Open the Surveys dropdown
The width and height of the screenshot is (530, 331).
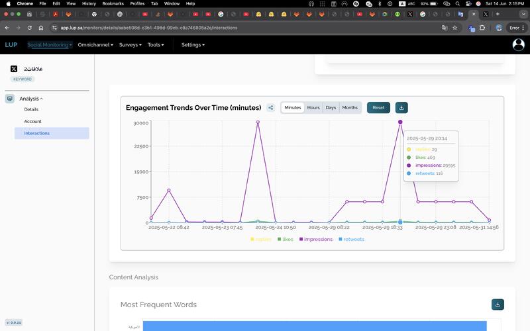[x=130, y=44]
